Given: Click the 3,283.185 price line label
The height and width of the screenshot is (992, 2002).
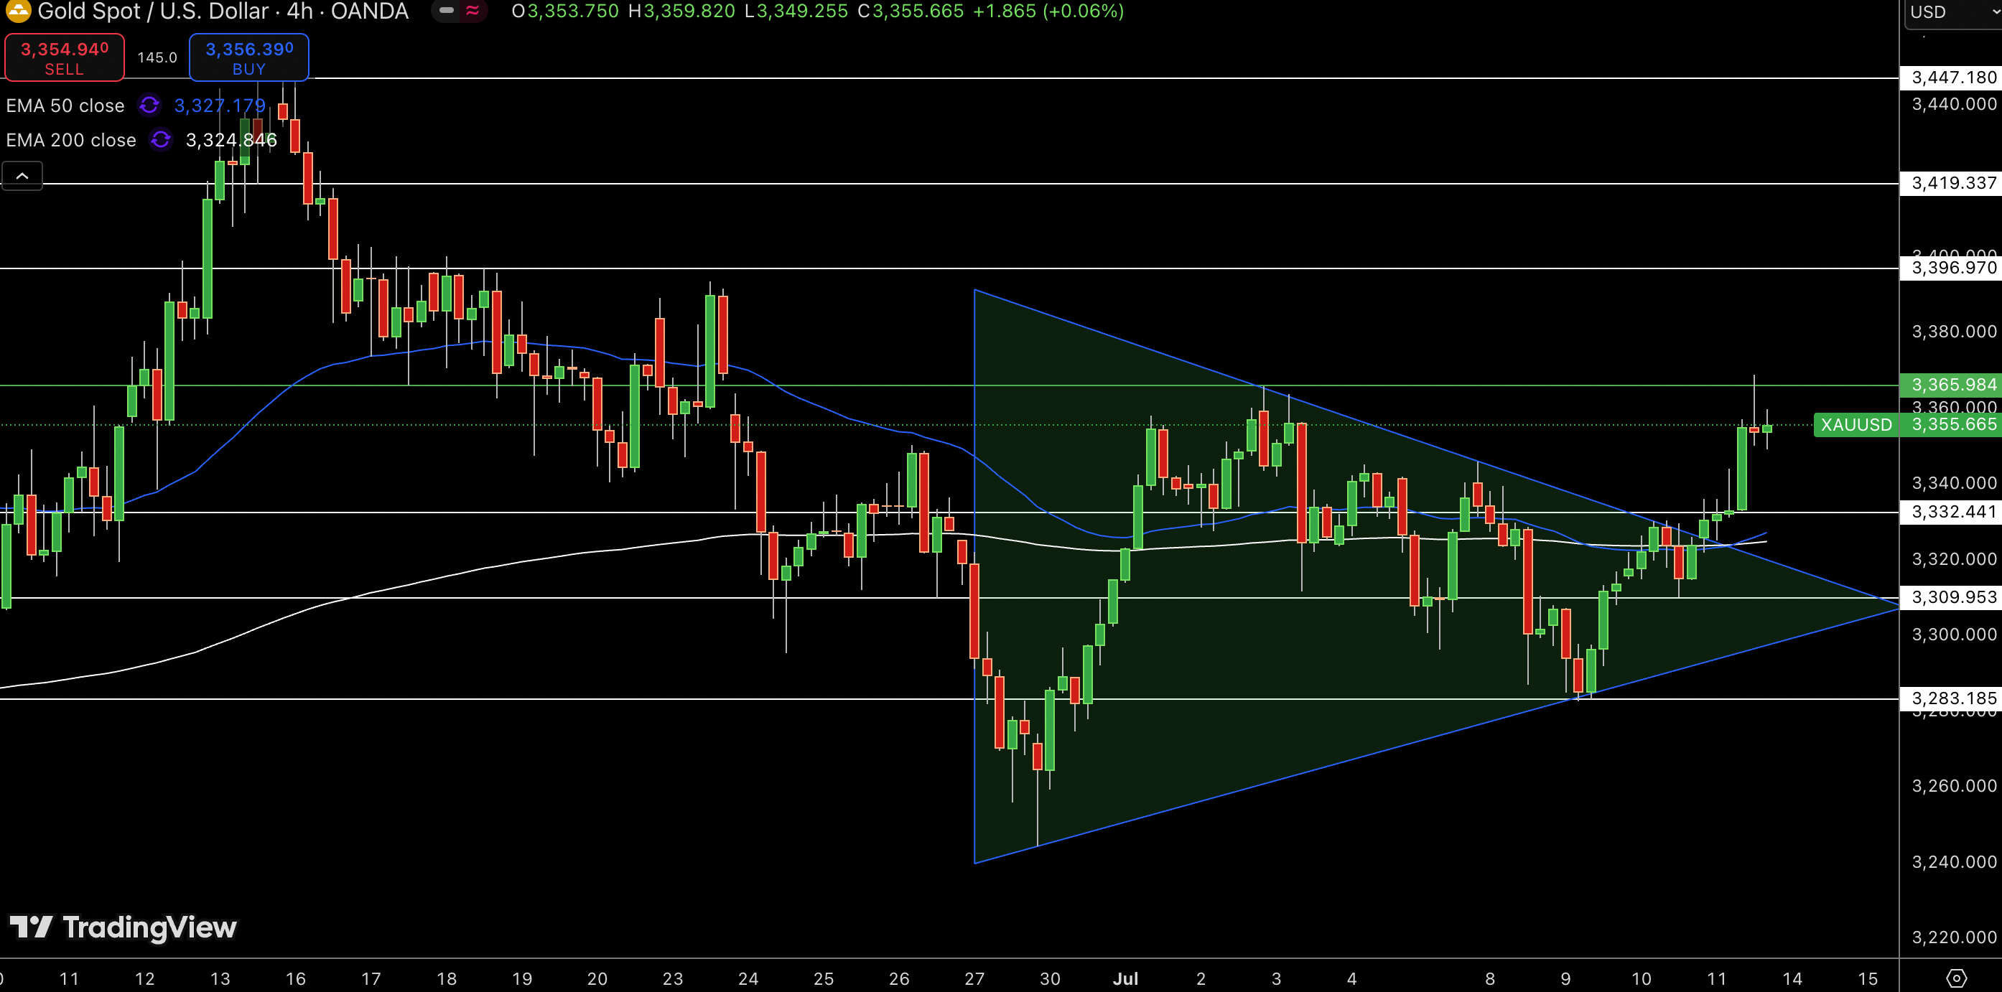Looking at the screenshot, I should [x=1952, y=698].
